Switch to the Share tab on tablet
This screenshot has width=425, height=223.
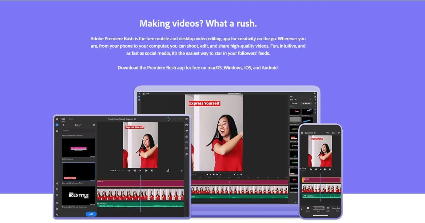(71, 119)
